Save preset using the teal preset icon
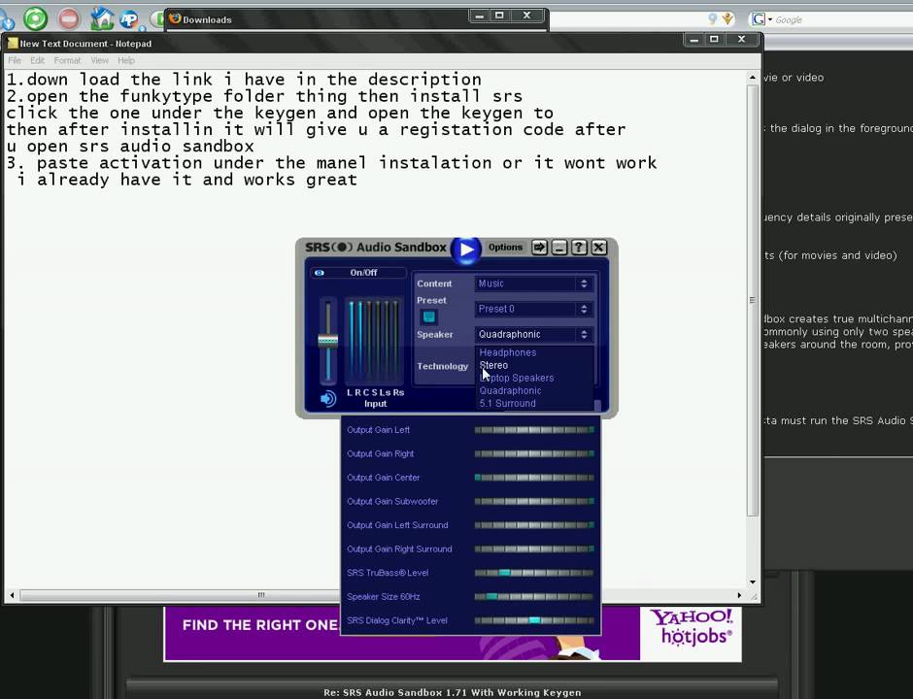The image size is (913, 699). [429, 317]
